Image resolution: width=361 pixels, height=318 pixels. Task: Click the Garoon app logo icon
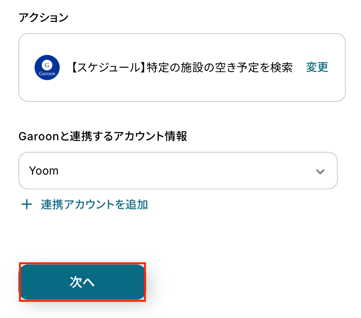(x=47, y=68)
